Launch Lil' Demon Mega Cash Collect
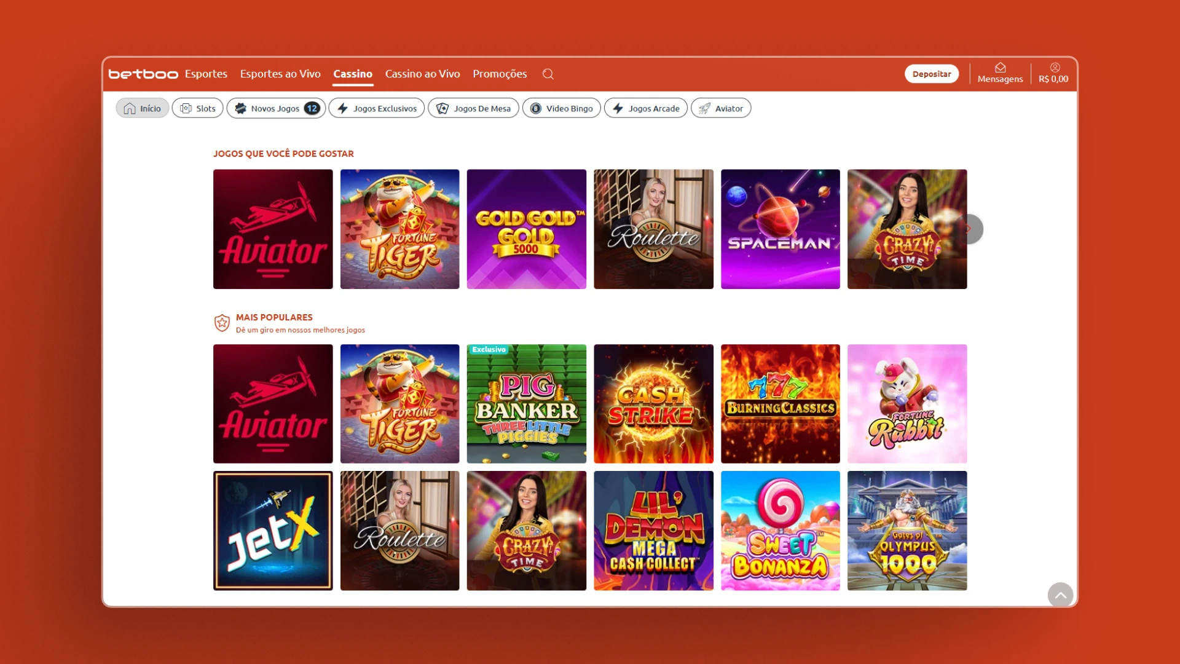Viewport: 1180px width, 664px height. coord(653,531)
